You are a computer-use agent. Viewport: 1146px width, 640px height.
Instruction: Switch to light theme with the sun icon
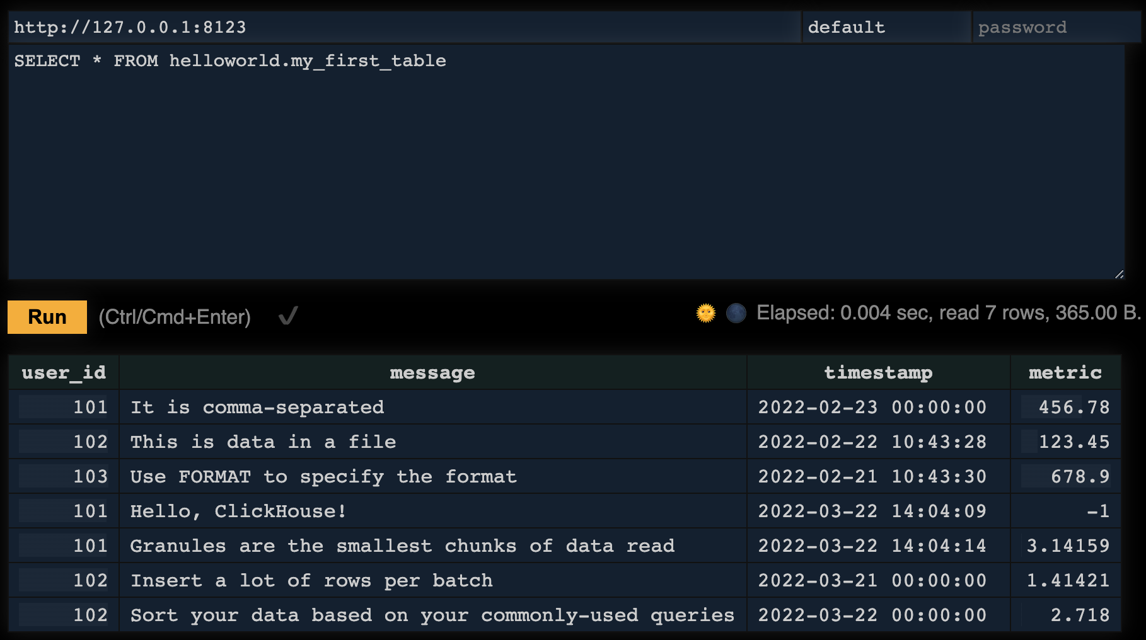click(x=706, y=313)
